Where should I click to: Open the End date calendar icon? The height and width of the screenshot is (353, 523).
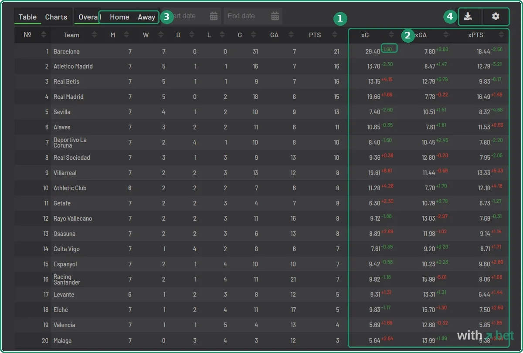[x=275, y=16]
